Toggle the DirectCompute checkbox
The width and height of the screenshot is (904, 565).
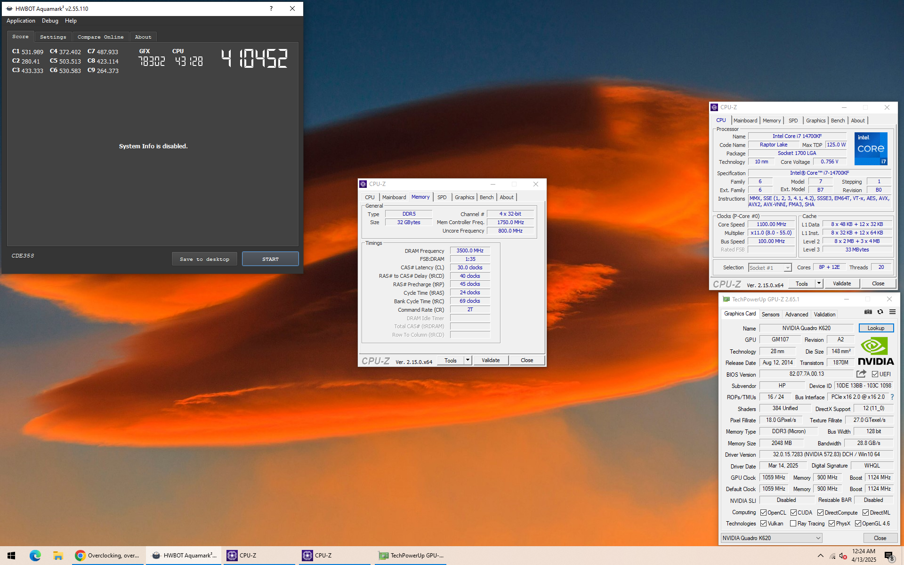[820, 513]
